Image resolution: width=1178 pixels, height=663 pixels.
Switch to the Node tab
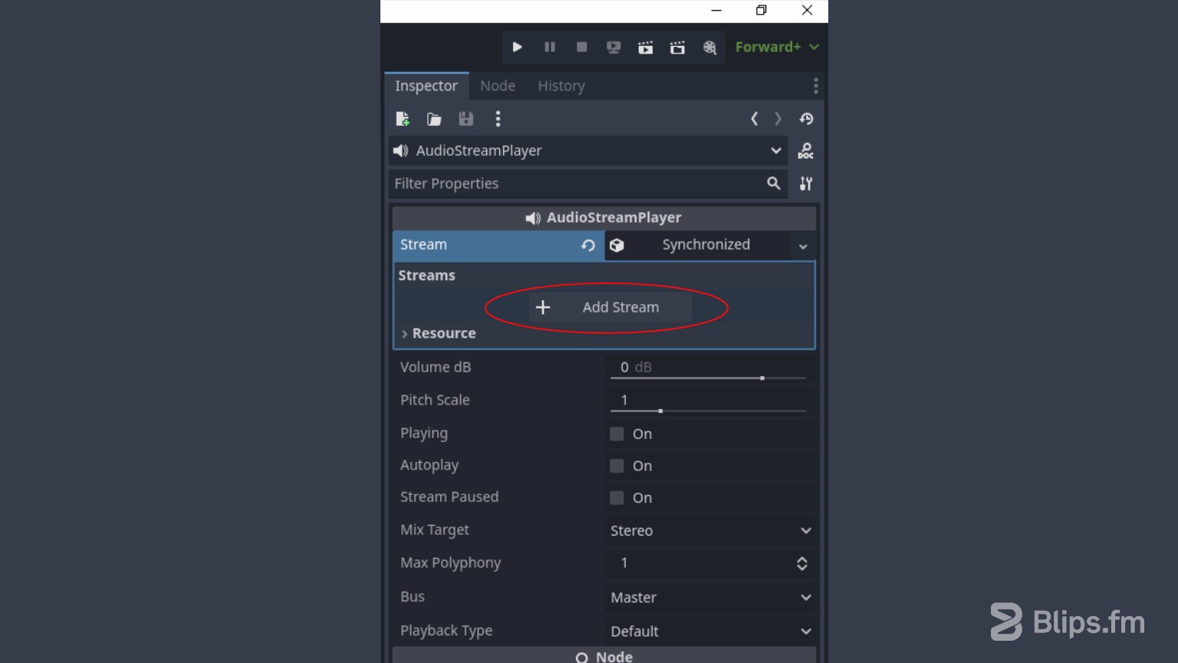tap(498, 86)
